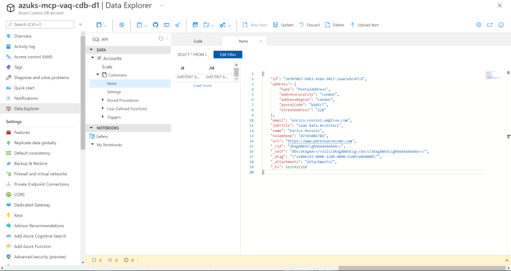
Task: Open Data Explorer settings gear icon
Action: 478,25
